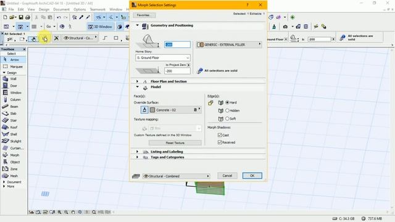Screen dimensions: 395x222
Task: Click the zoom-out magnifier in bottom bar
Action: [x=66, y=212]
